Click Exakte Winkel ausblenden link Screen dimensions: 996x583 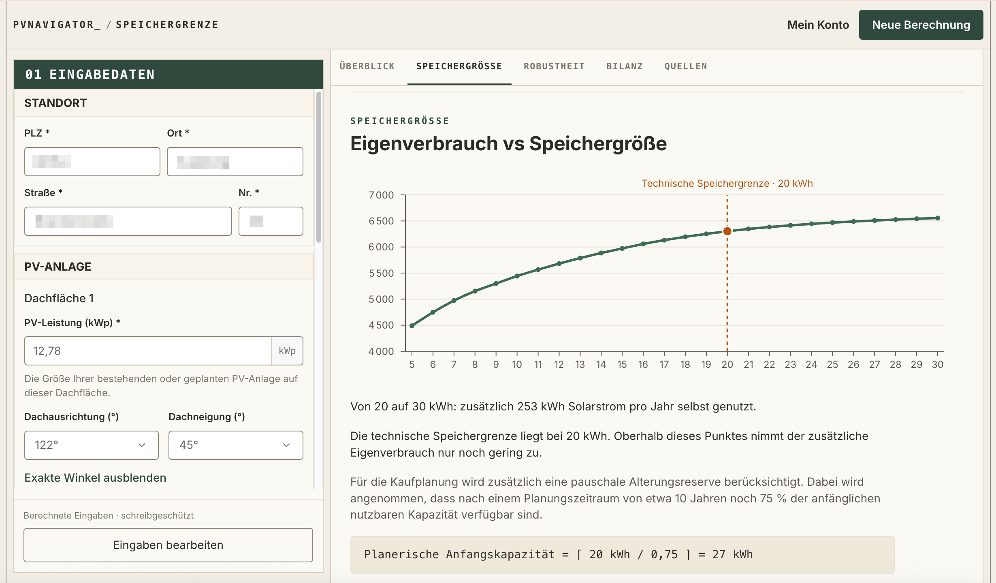coord(95,478)
